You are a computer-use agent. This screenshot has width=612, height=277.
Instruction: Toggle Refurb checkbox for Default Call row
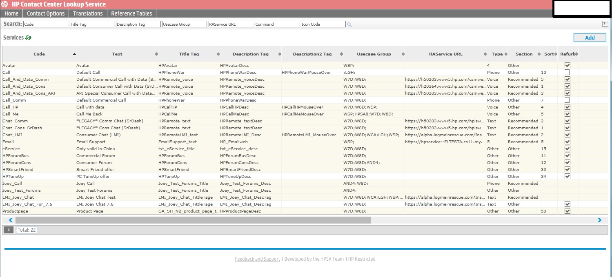(x=567, y=72)
